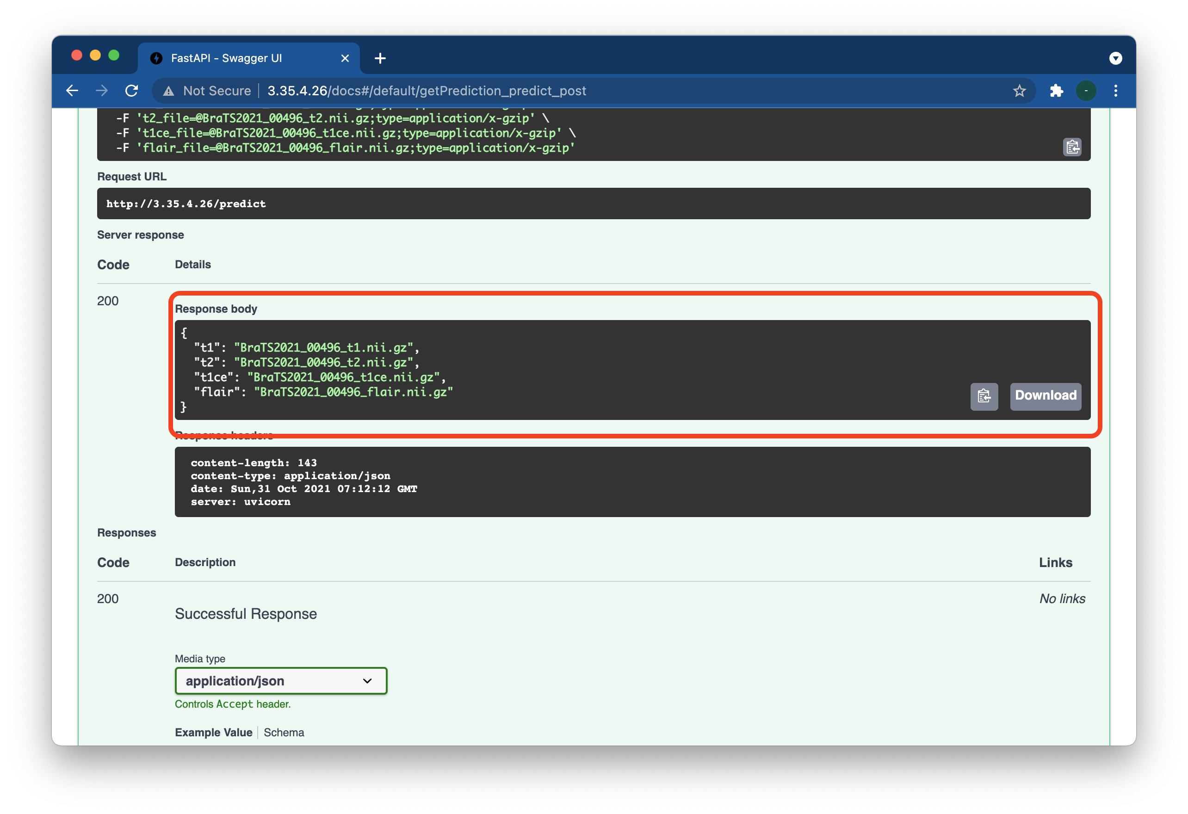Open the application/json media type dropdown

tap(281, 681)
